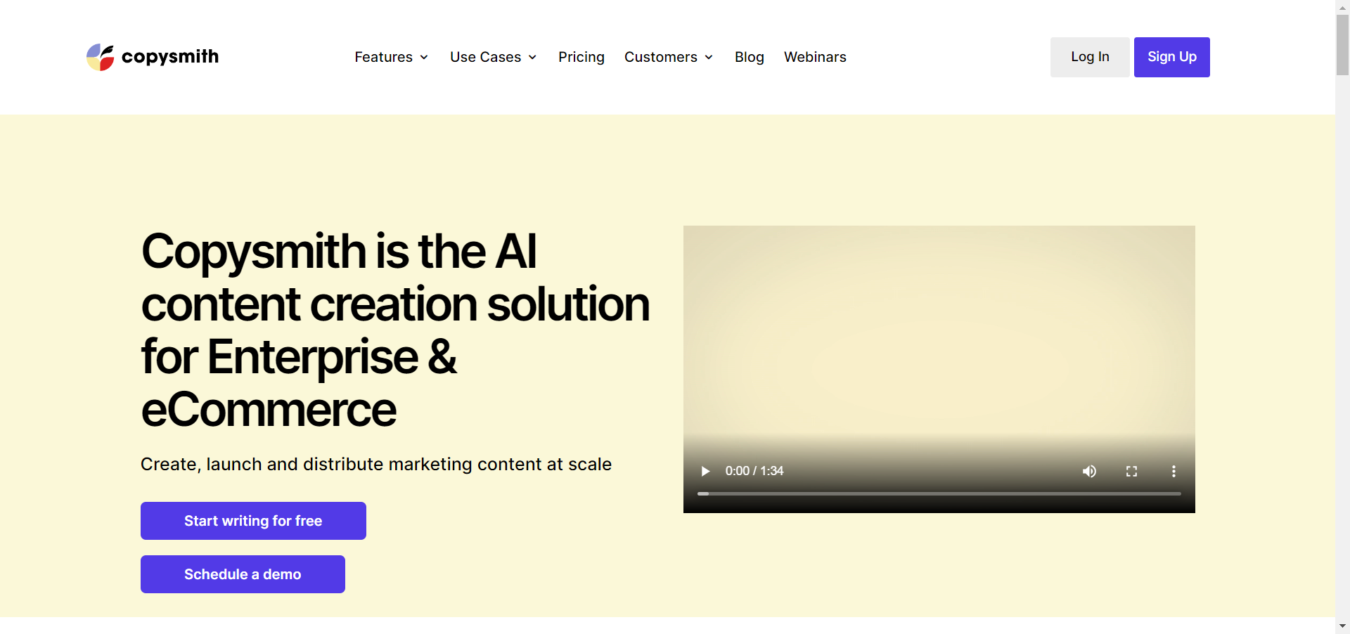Mute the video volume speaker icon
This screenshot has width=1350, height=634.
pos(1089,471)
